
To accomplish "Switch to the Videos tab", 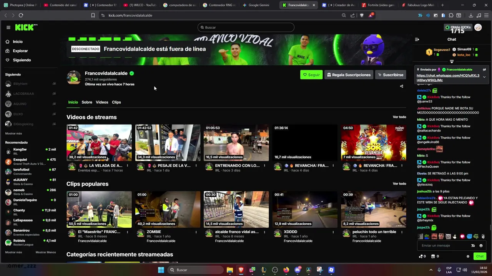I will point(102,102).
